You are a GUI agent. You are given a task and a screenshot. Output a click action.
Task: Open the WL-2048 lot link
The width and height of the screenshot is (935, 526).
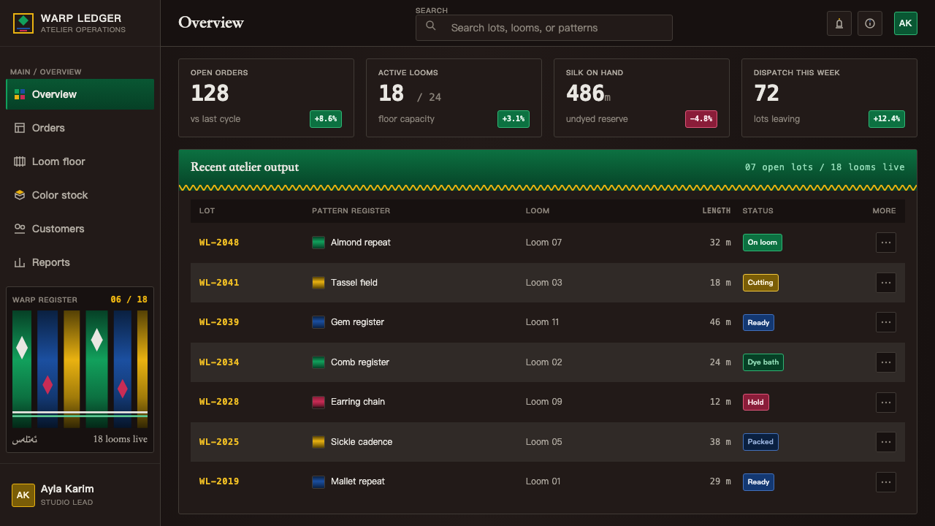point(219,243)
